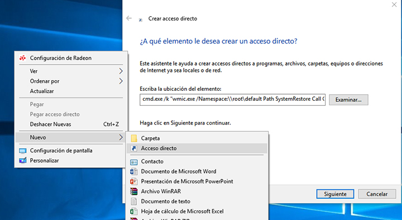Viewport: 402px width, 220px height.
Task: Click the grayed Pegar acceso directo entry
Action: tap(71, 114)
